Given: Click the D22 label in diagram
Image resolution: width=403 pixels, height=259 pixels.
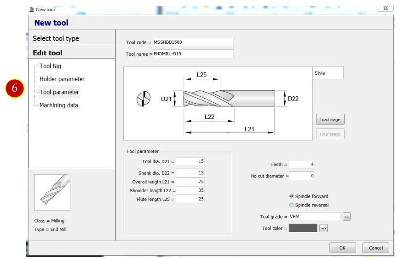Looking at the screenshot, I should pos(293,99).
